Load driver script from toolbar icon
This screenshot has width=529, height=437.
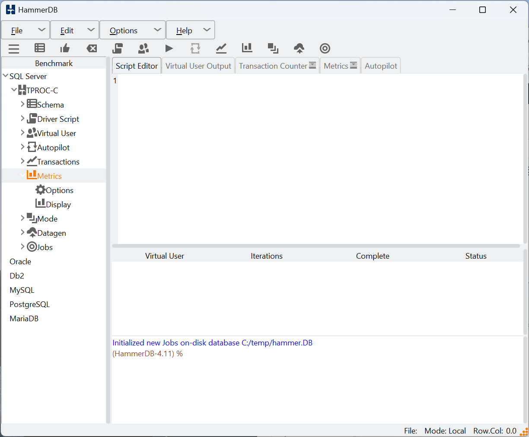pyautogui.click(x=118, y=48)
